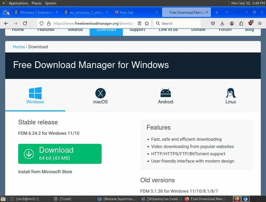Click Install from Microsoft Store link
This screenshot has width=266, height=202.
coord(45,172)
